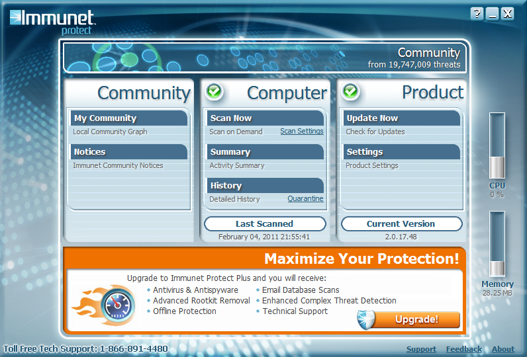
Task: Click the Immunet Protect logo
Action: pyautogui.click(x=52, y=22)
